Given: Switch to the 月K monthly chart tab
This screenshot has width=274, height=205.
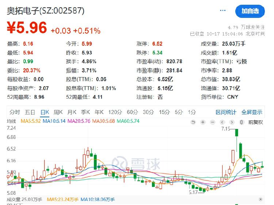Looking at the screenshot, I should pos(72,112).
